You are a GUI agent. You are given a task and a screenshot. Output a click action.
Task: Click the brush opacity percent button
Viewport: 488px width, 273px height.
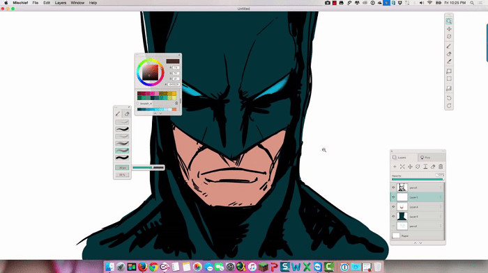[122, 174]
